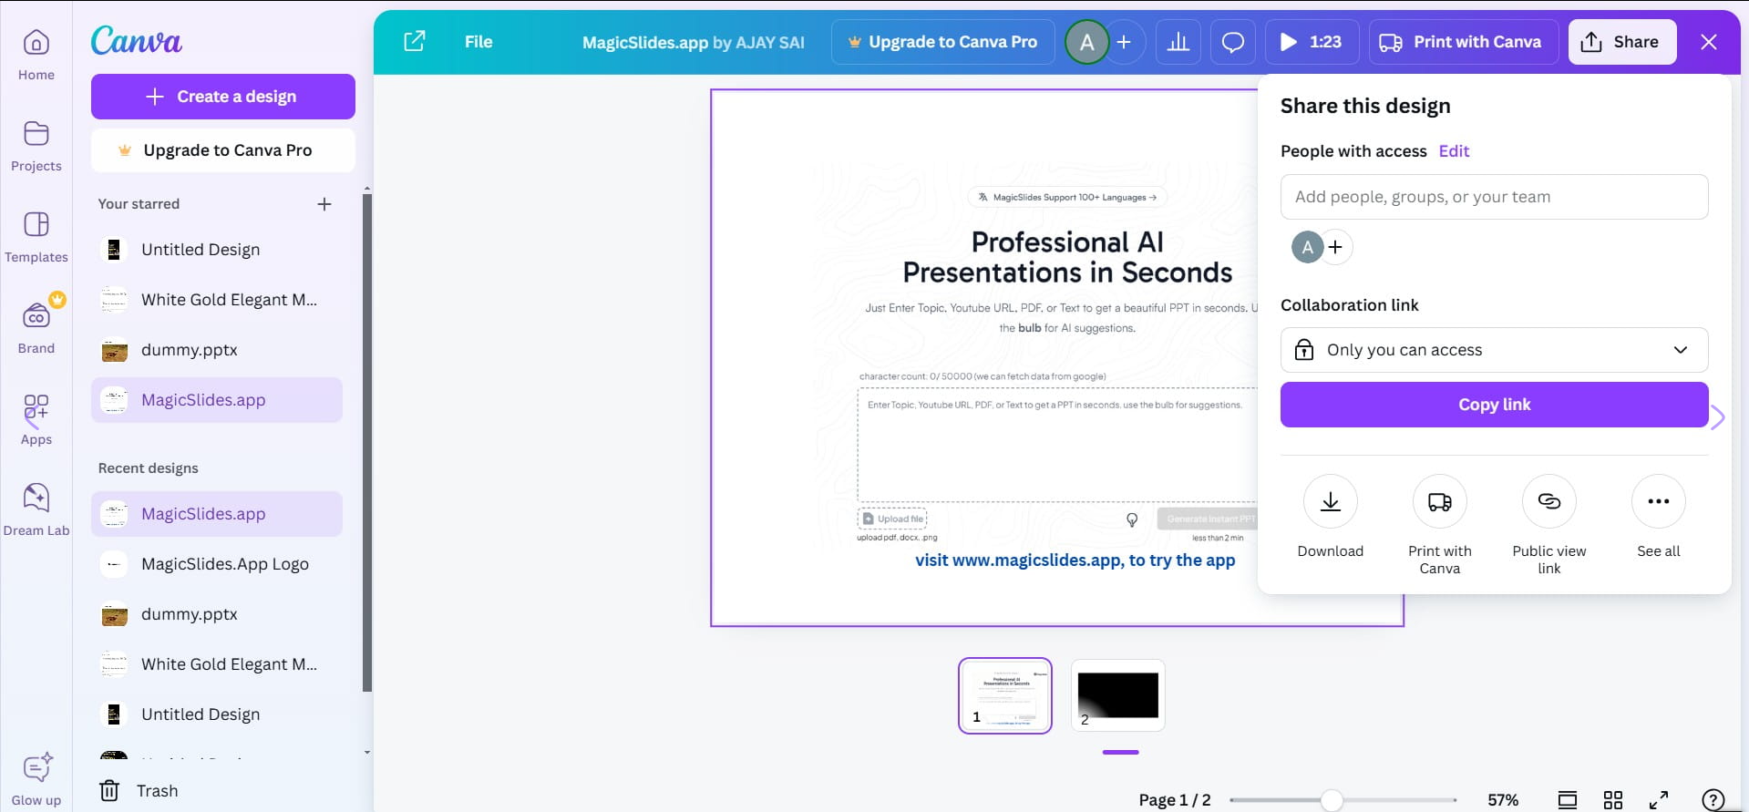Open recent White Gold Elegant design
Screen dimensions: 1749x812
[217, 664]
